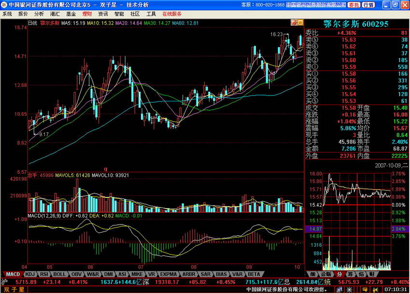Click the 总手 value 45,986

click(x=347, y=142)
